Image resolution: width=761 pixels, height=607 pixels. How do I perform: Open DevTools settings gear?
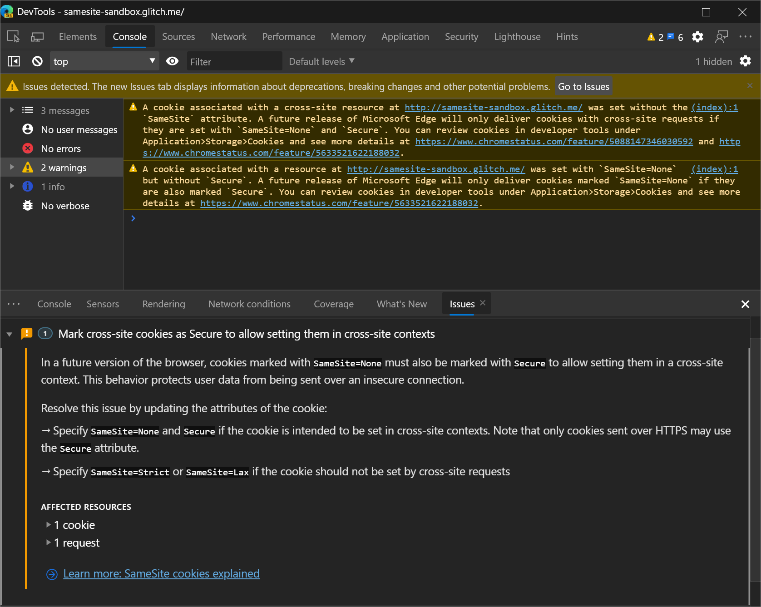[x=698, y=37]
